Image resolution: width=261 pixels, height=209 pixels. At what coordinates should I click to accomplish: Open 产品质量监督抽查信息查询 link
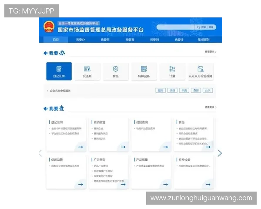(x=150, y=166)
